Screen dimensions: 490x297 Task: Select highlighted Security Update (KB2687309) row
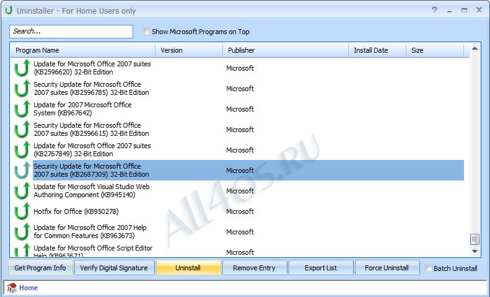click(x=248, y=171)
